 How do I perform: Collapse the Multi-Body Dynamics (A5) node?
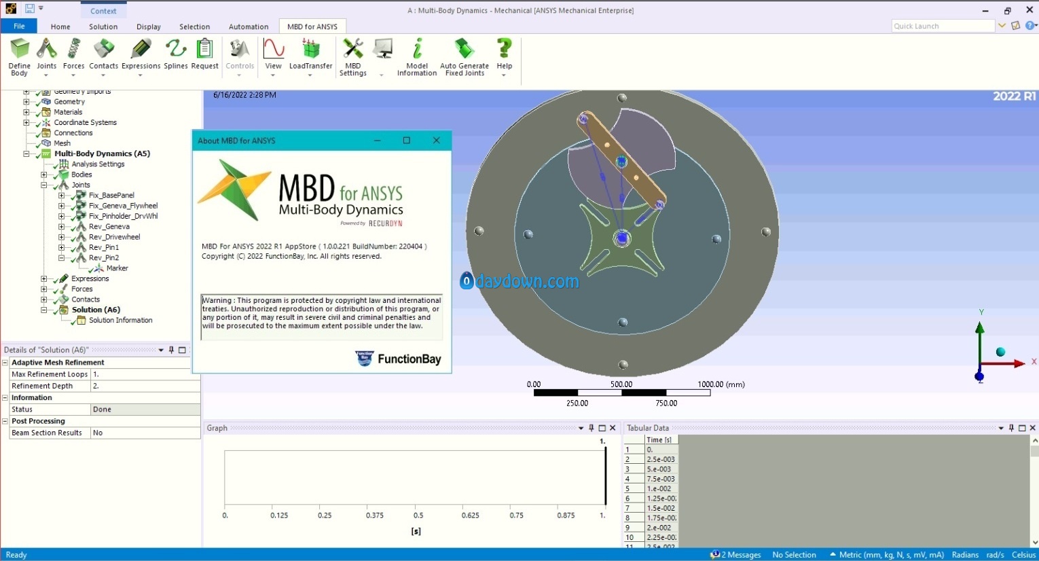coord(26,154)
